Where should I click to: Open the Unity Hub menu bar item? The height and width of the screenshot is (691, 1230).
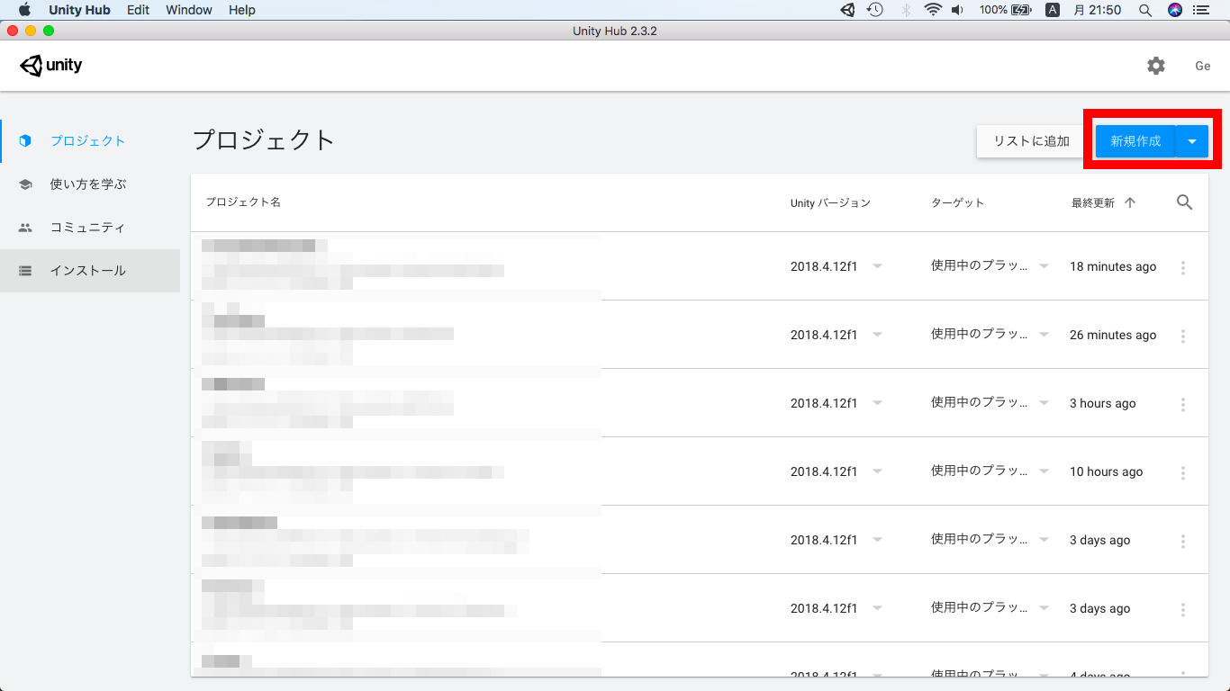(x=79, y=10)
